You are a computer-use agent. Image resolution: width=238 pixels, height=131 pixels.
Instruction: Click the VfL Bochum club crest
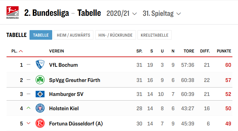coord(40,65)
